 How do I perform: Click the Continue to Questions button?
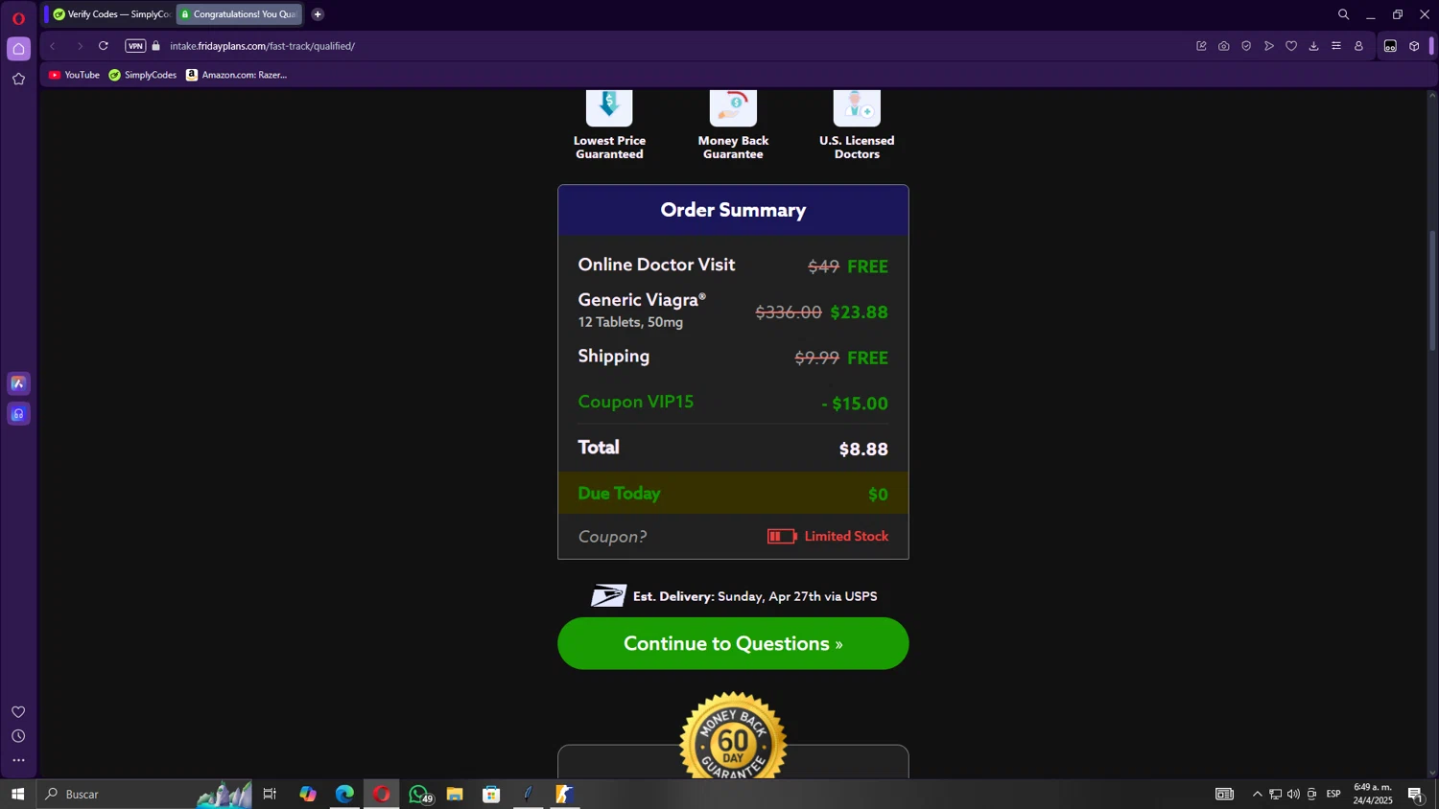[733, 643]
